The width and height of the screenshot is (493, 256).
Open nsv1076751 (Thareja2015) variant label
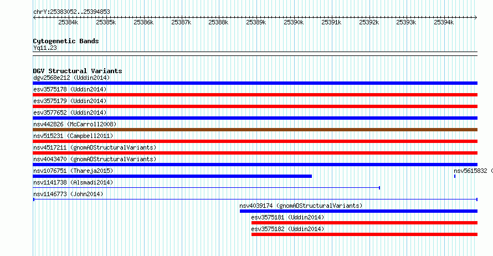(73, 171)
